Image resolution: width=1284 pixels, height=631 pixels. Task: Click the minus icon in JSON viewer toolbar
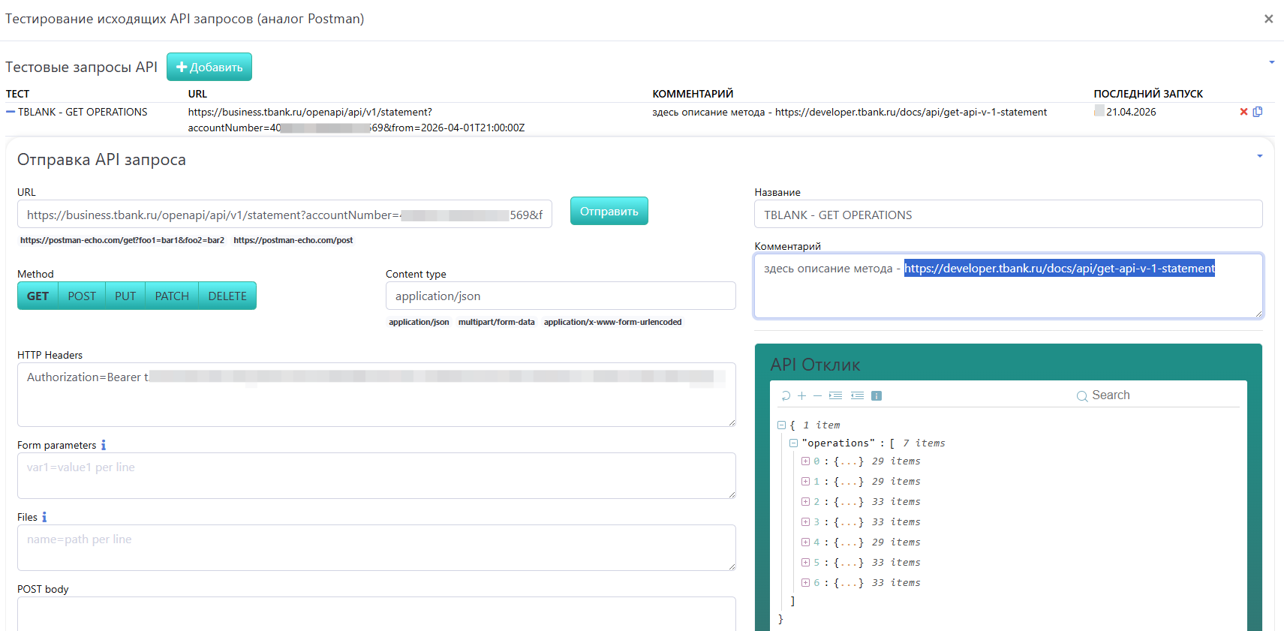pyautogui.click(x=817, y=396)
